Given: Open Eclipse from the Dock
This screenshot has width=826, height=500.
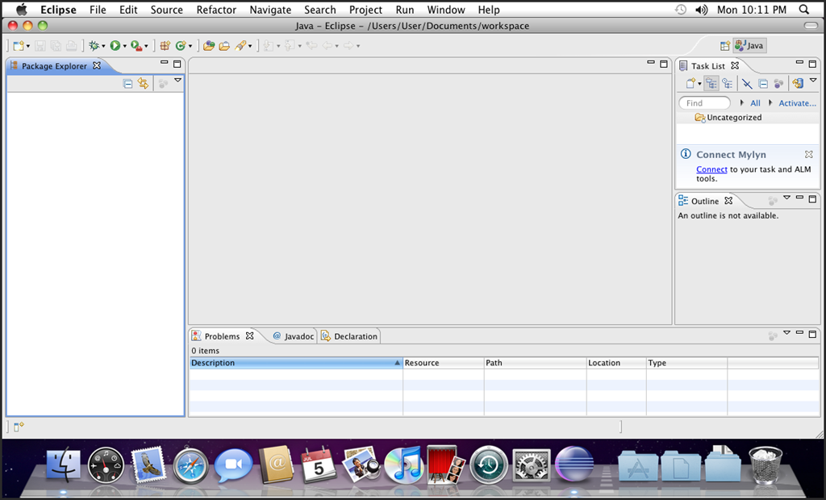Looking at the screenshot, I should [574, 464].
